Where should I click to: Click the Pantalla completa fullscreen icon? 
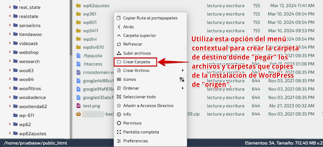pyautogui.click(x=119, y=132)
